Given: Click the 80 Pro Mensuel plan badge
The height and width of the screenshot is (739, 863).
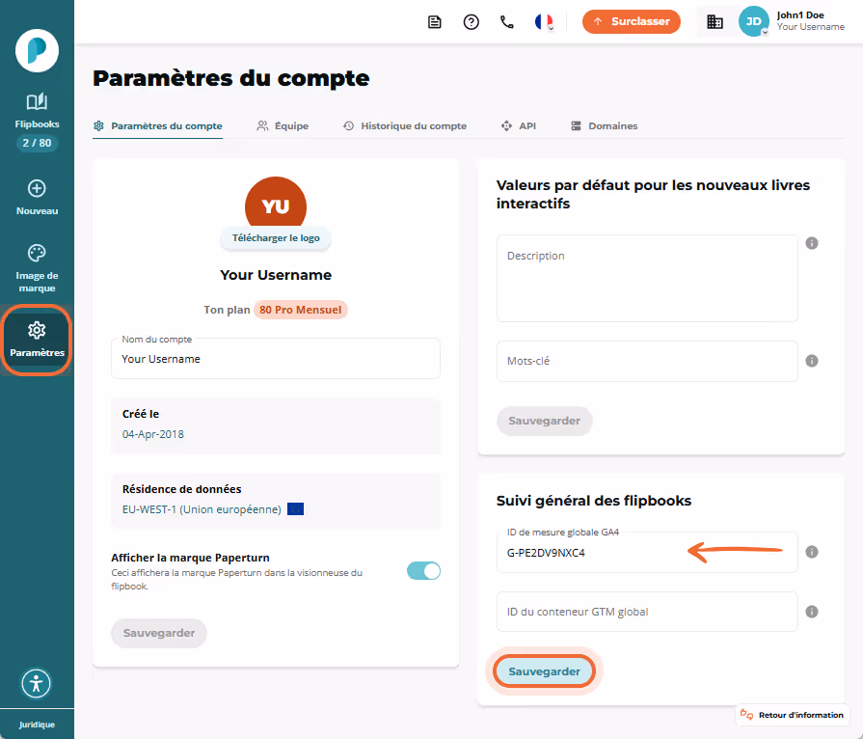Looking at the screenshot, I should [x=301, y=310].
